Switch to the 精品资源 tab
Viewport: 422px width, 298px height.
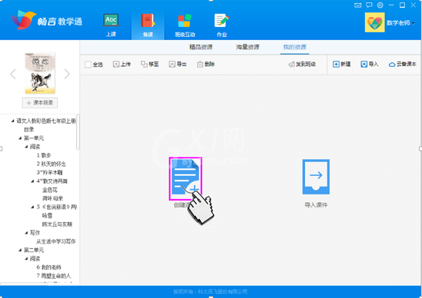pos(201,47)
